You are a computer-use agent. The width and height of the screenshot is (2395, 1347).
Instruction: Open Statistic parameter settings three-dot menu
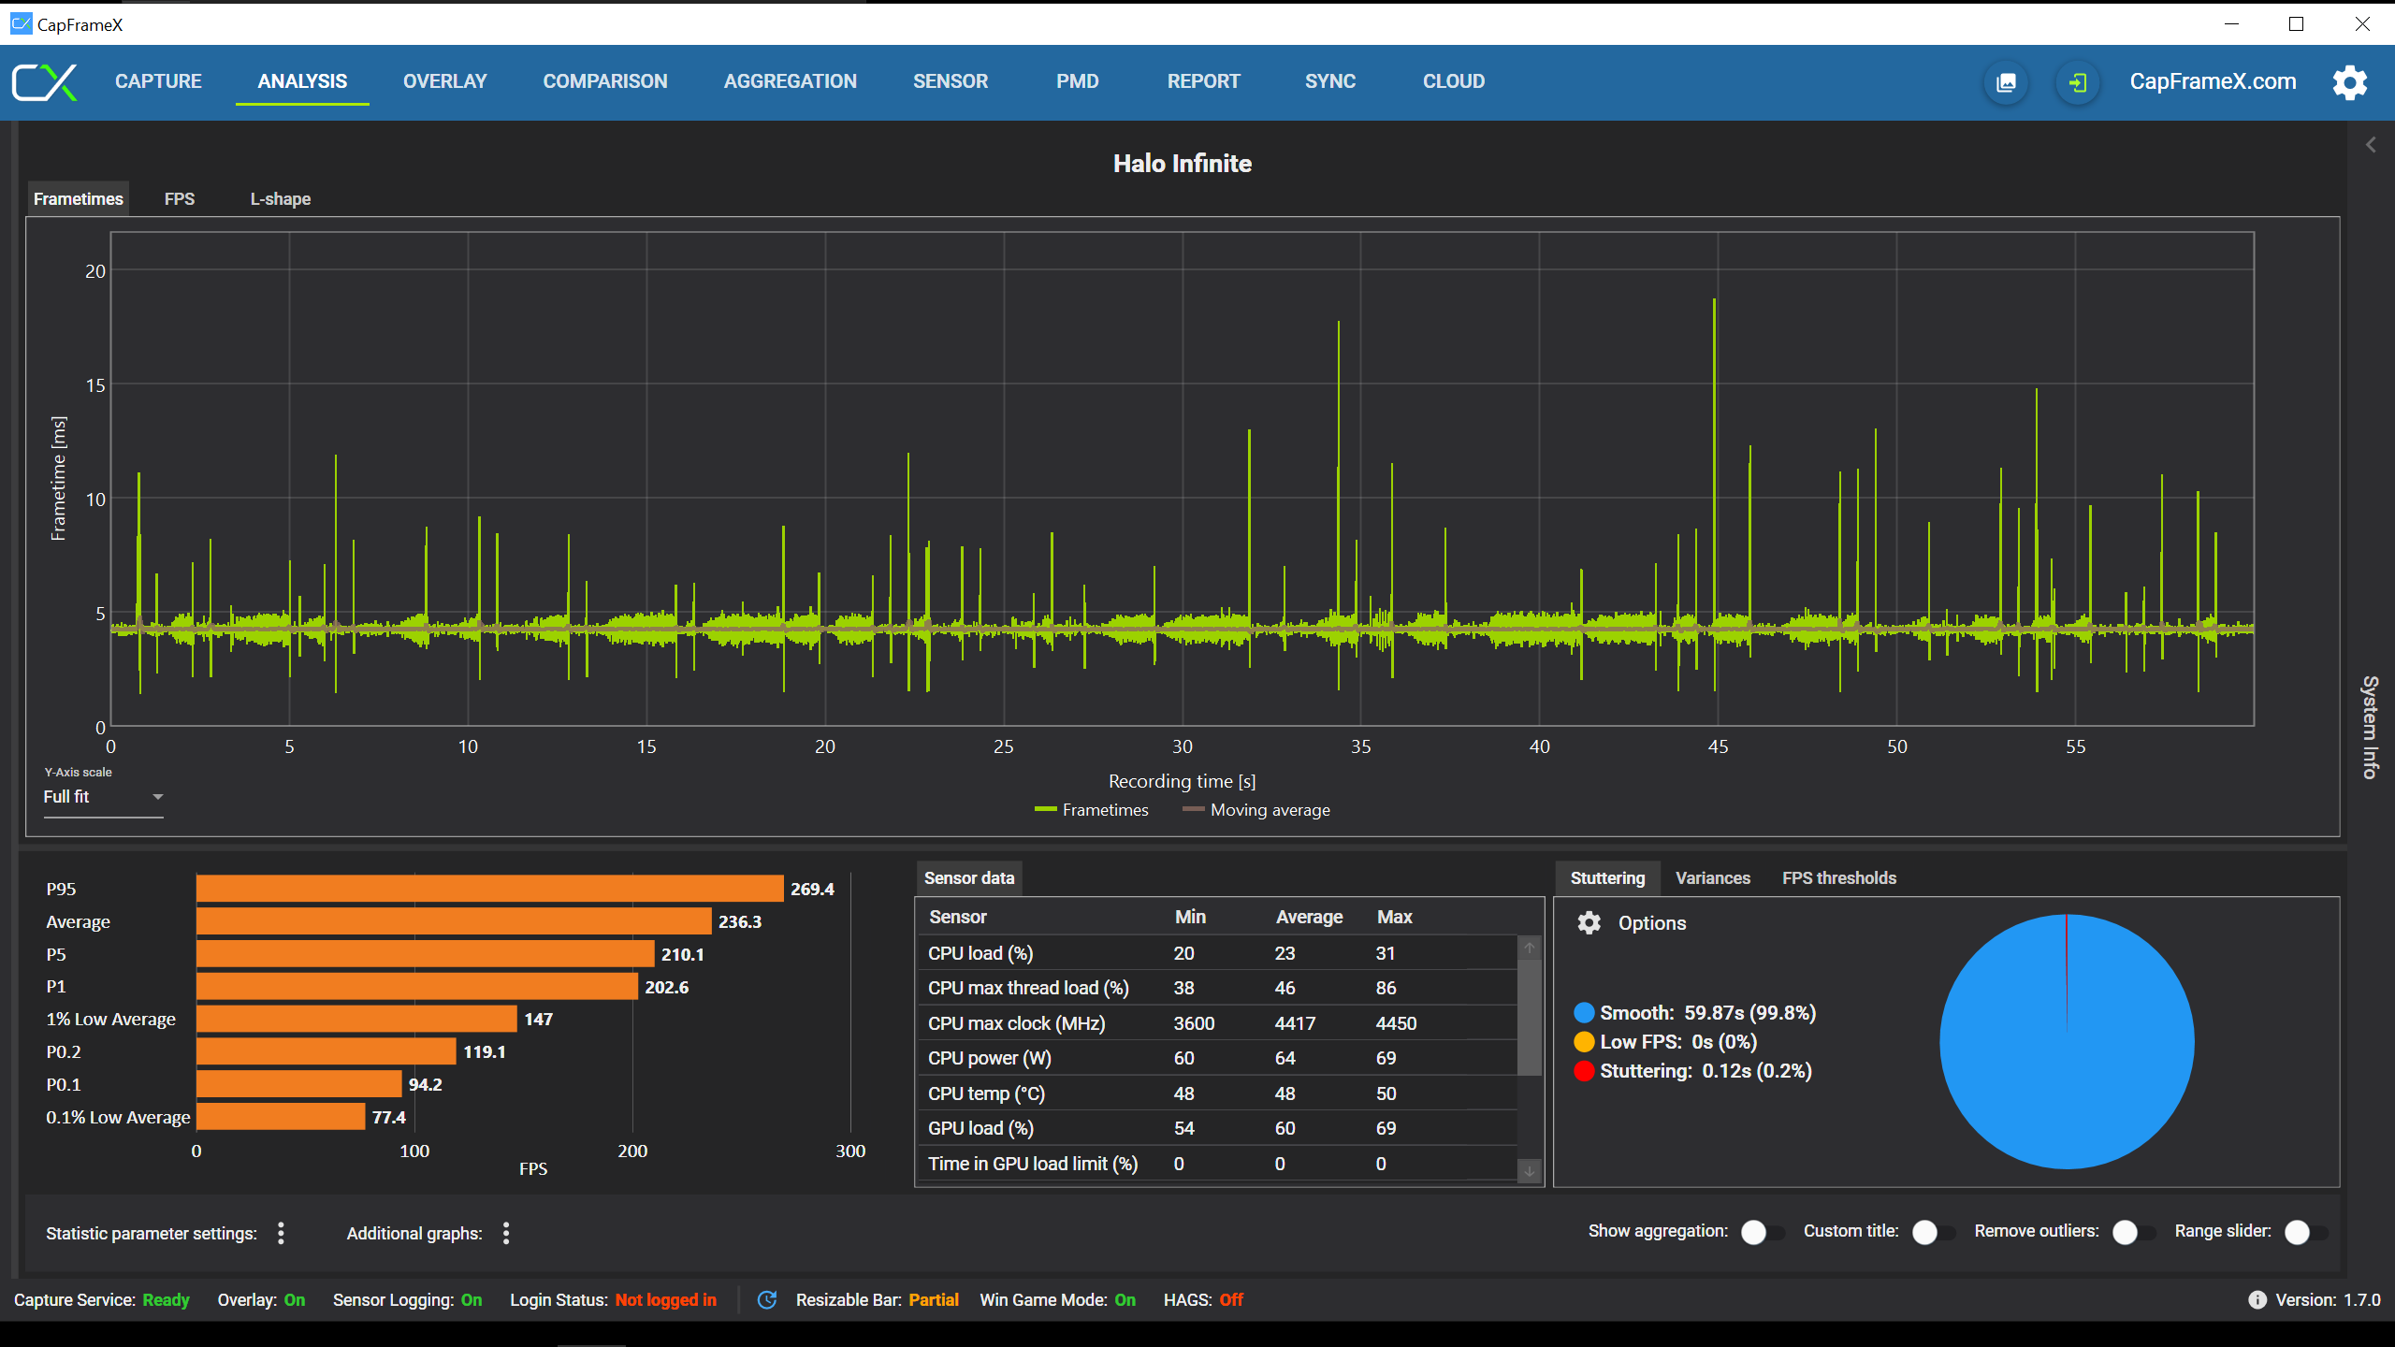[281, 1233]
